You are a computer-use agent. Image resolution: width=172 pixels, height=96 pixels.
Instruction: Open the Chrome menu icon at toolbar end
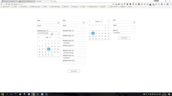pyautogui.click(x=170, y=4)
